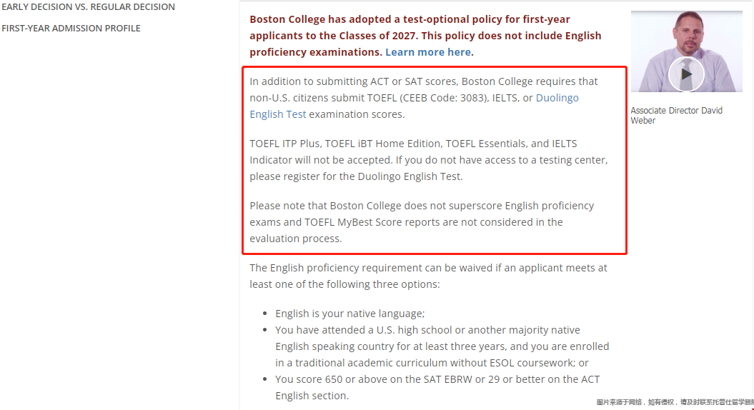The image size is (754, 410).
Task: Click 'please register for the Duolingo English Test' line
Action: [x=356, y=176]
